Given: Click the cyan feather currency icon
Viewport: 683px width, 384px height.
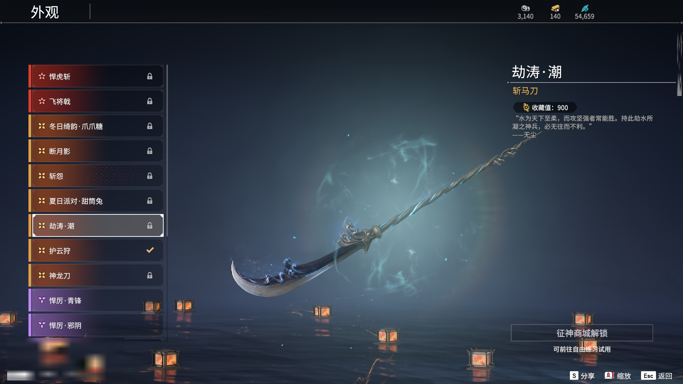Looking at the screenshot, I should tap(585, 8).
